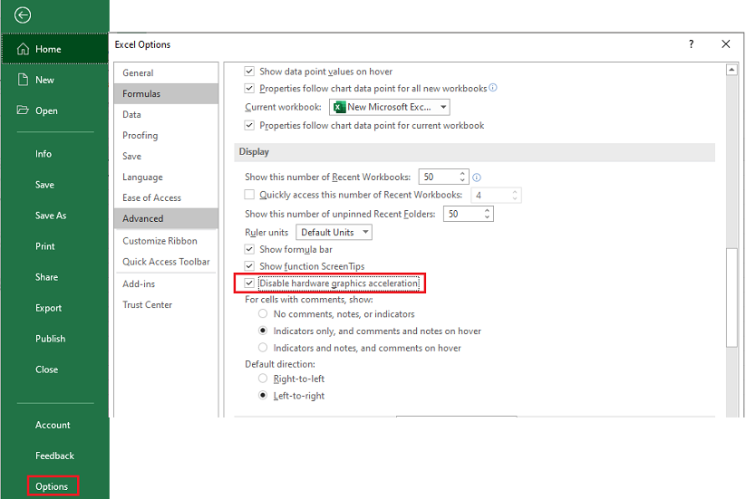Click the Home house icon

point(23,49)
